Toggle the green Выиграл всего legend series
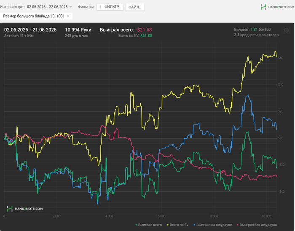 (x=148, y=225)
